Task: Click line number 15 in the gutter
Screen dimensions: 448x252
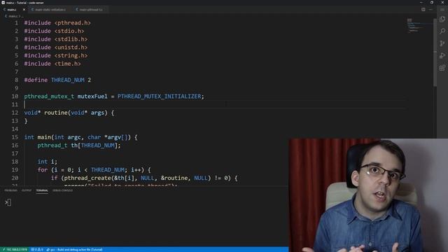Action: click(15, 137)
